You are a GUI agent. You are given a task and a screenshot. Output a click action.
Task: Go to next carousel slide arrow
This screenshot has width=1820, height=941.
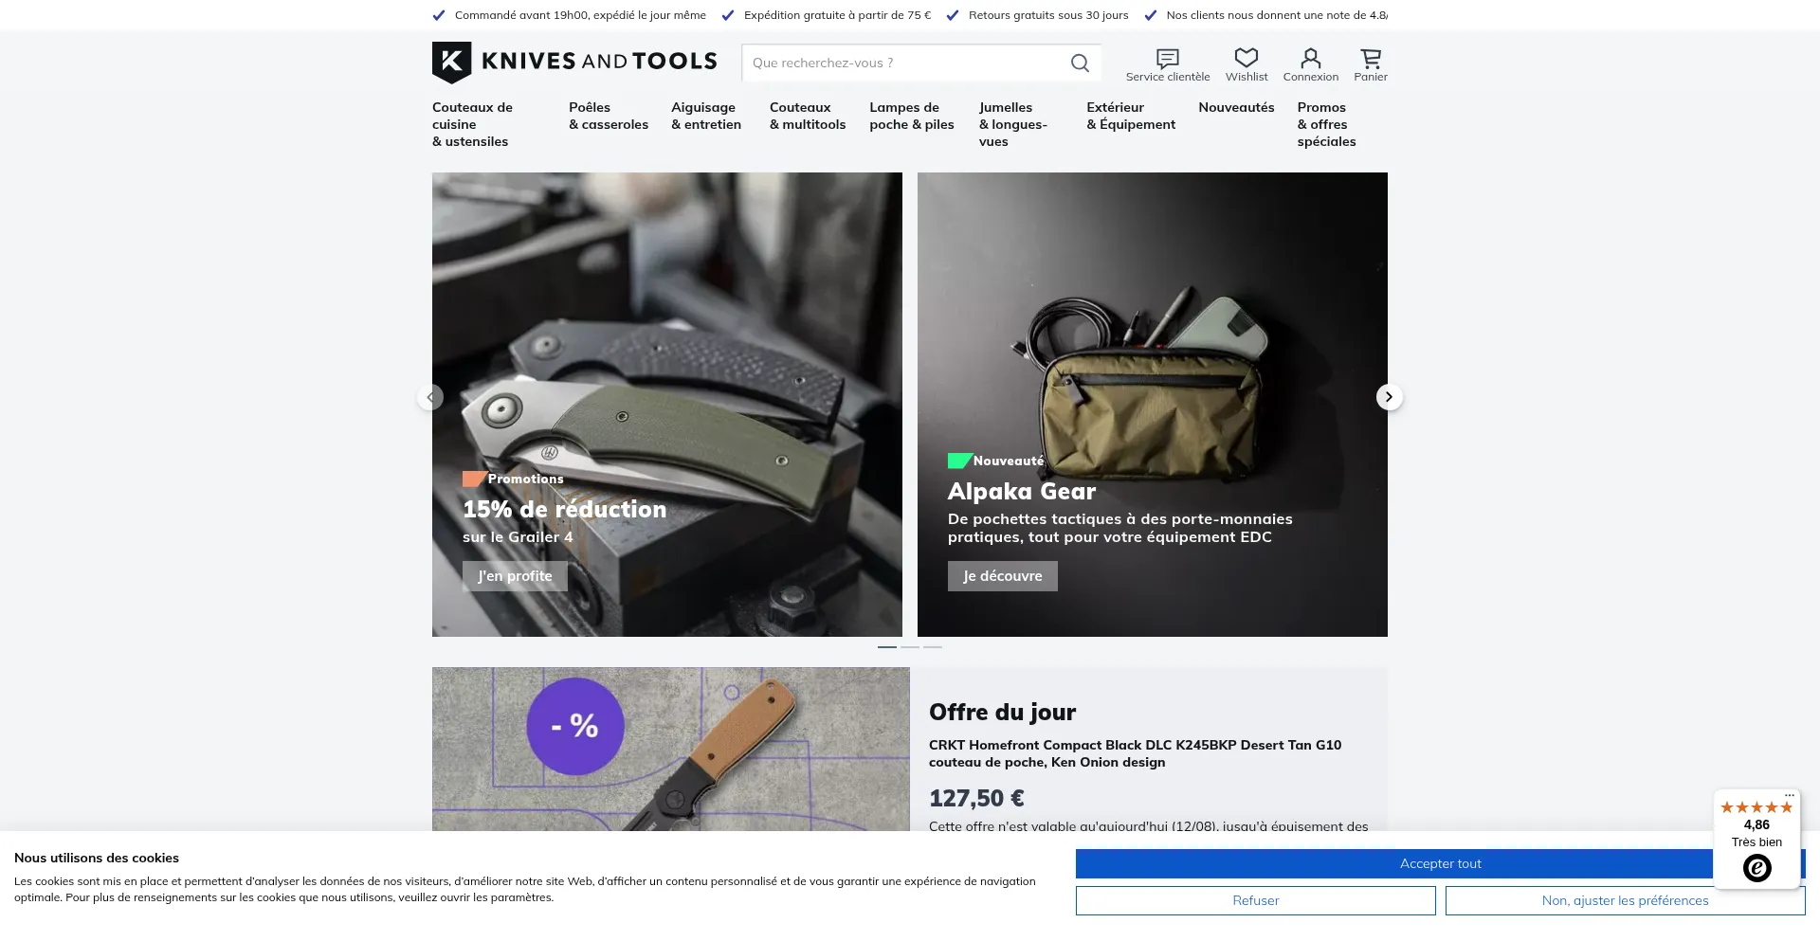pos(1389,397)
